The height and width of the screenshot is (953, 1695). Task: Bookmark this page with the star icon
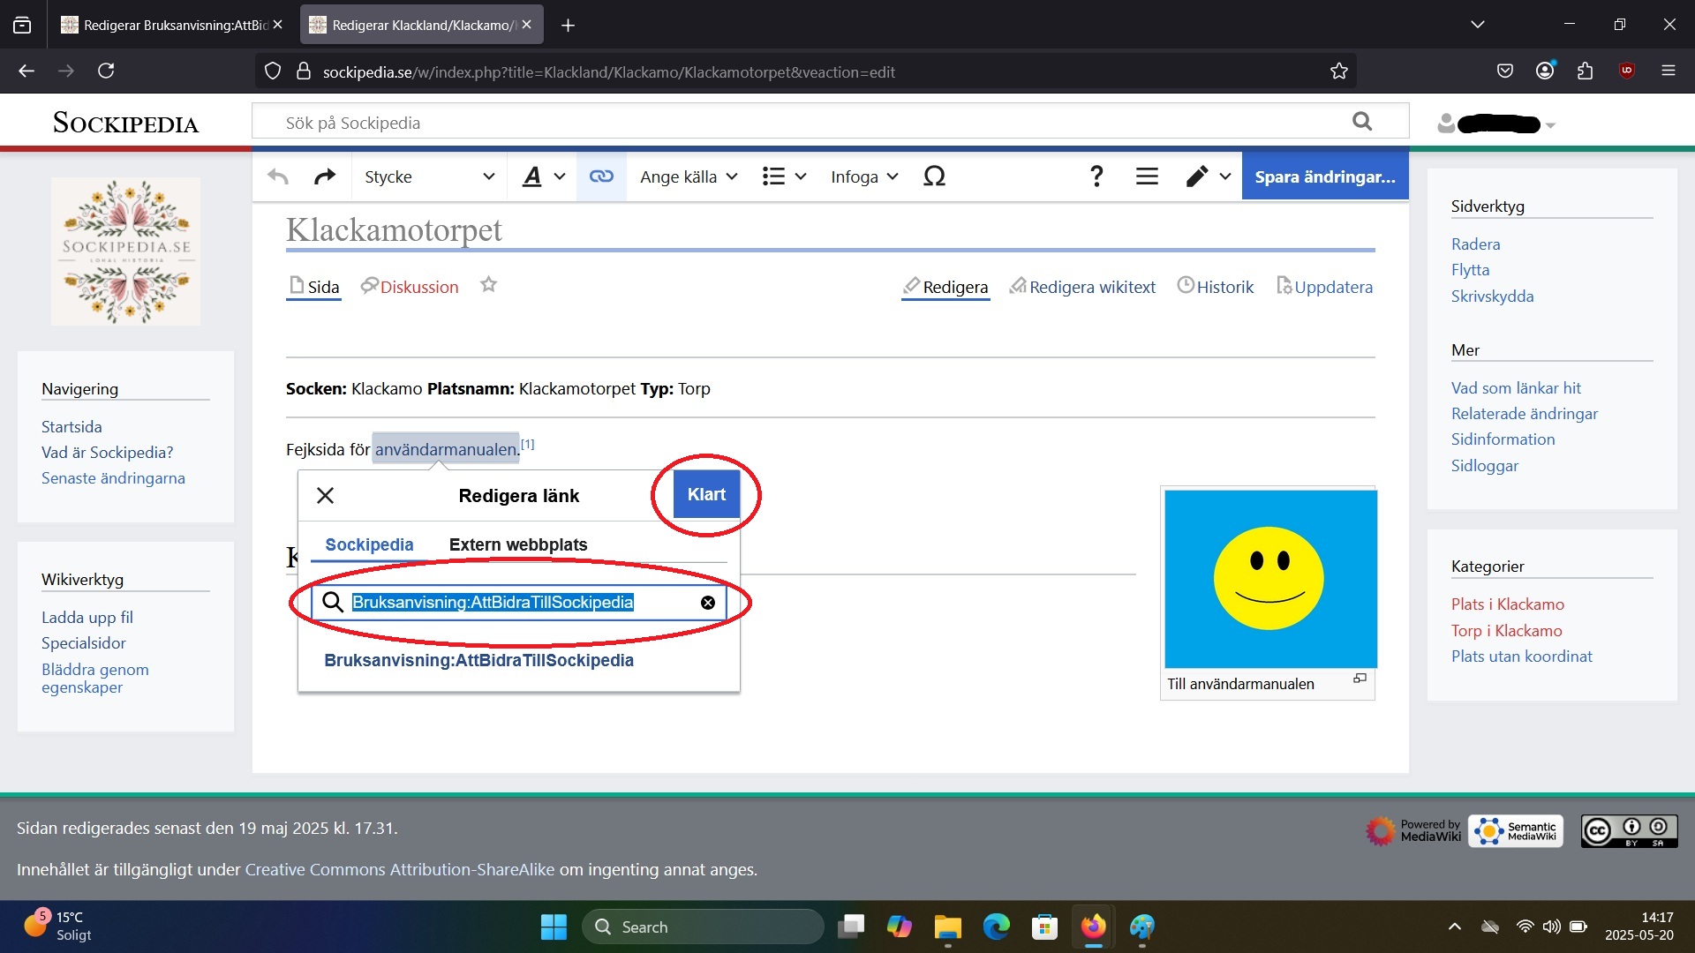[1338, 71]
